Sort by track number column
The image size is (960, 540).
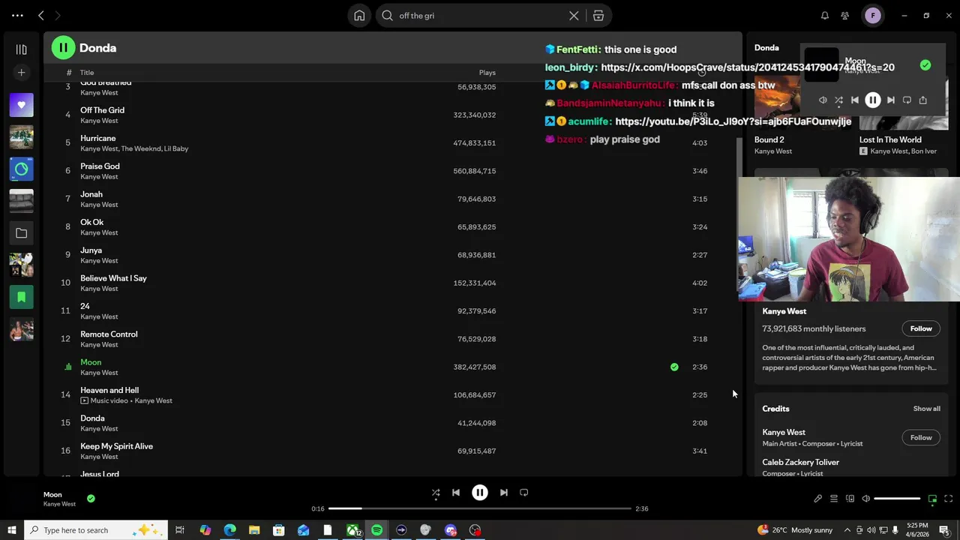pos(68,73)
